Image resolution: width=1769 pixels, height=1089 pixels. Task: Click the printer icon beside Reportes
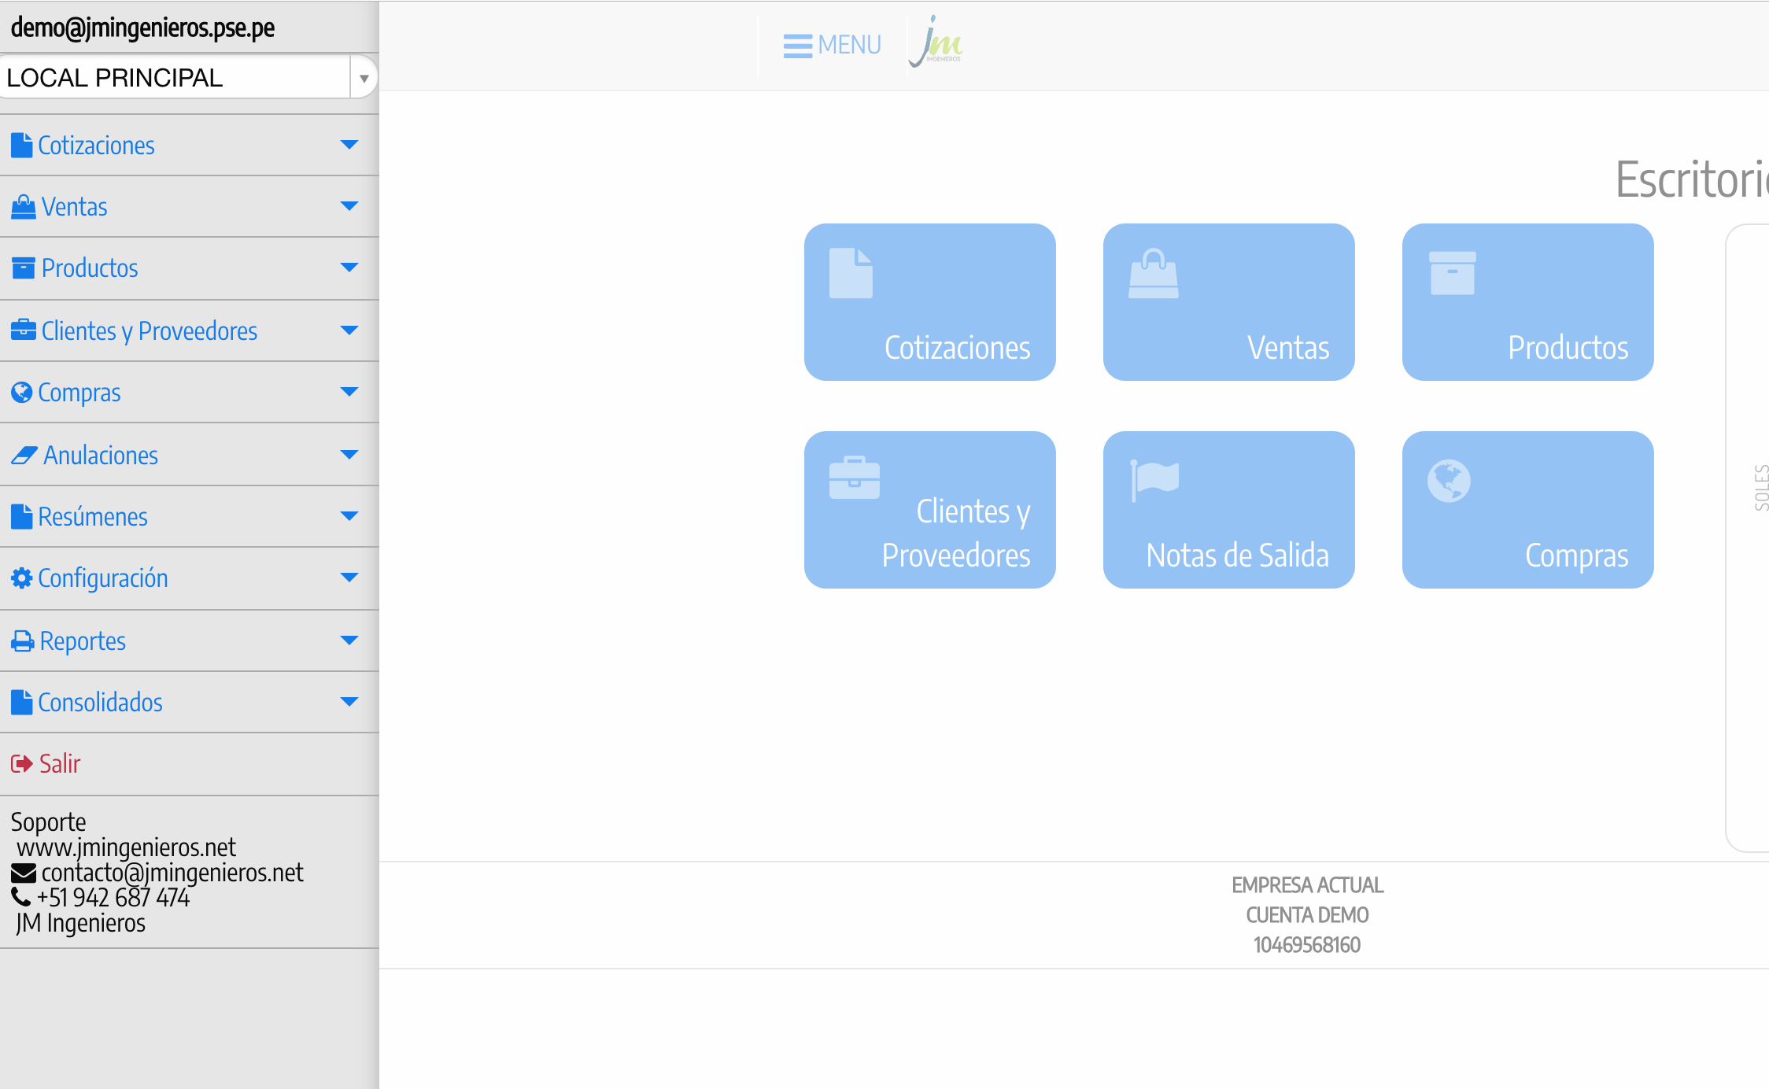pyautogui.click(x=22, y=641)
